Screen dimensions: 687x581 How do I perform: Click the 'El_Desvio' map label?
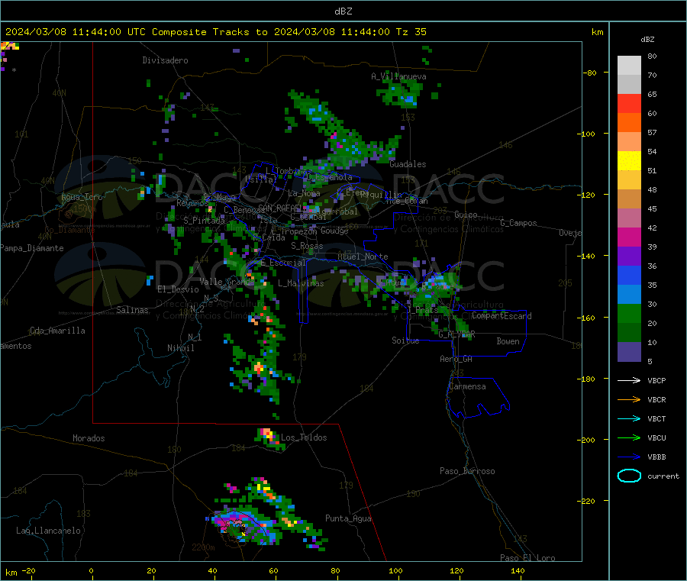(178, 289)
